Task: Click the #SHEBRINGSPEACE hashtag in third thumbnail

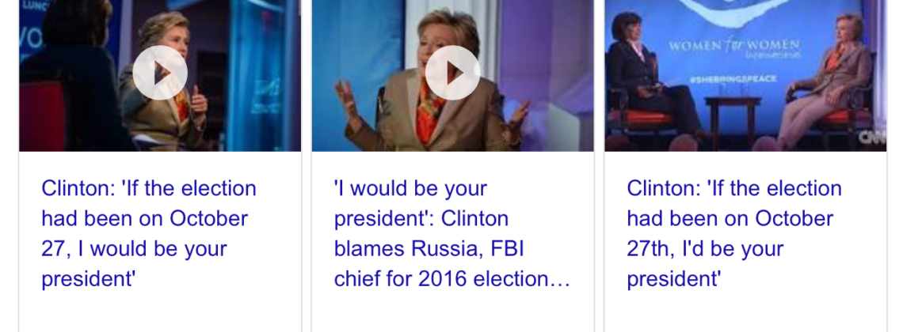Action: (733, 79)
